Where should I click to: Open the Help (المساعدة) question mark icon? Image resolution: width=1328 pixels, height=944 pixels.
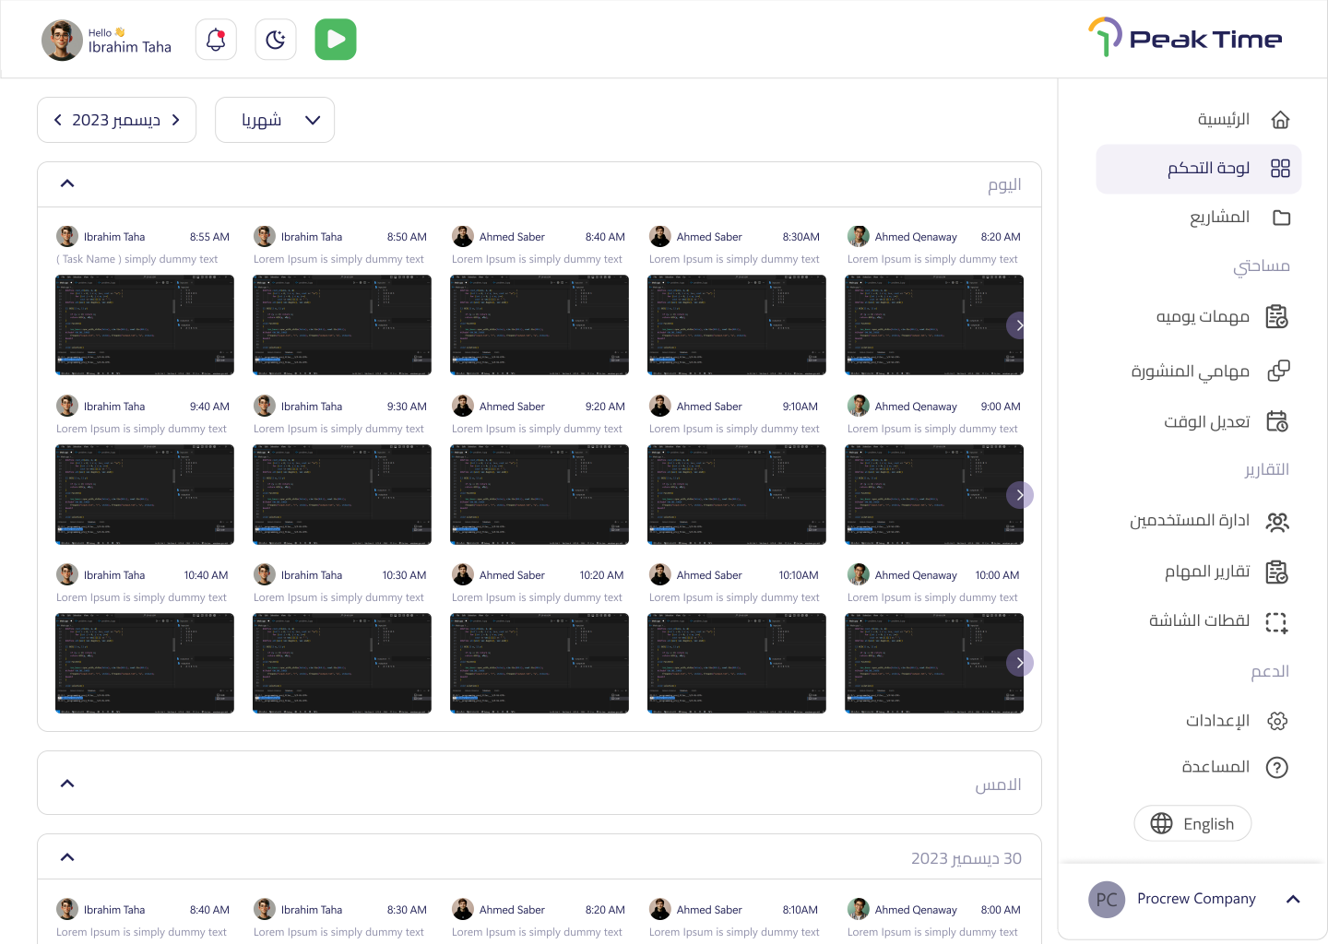(x=1277, y=767)
